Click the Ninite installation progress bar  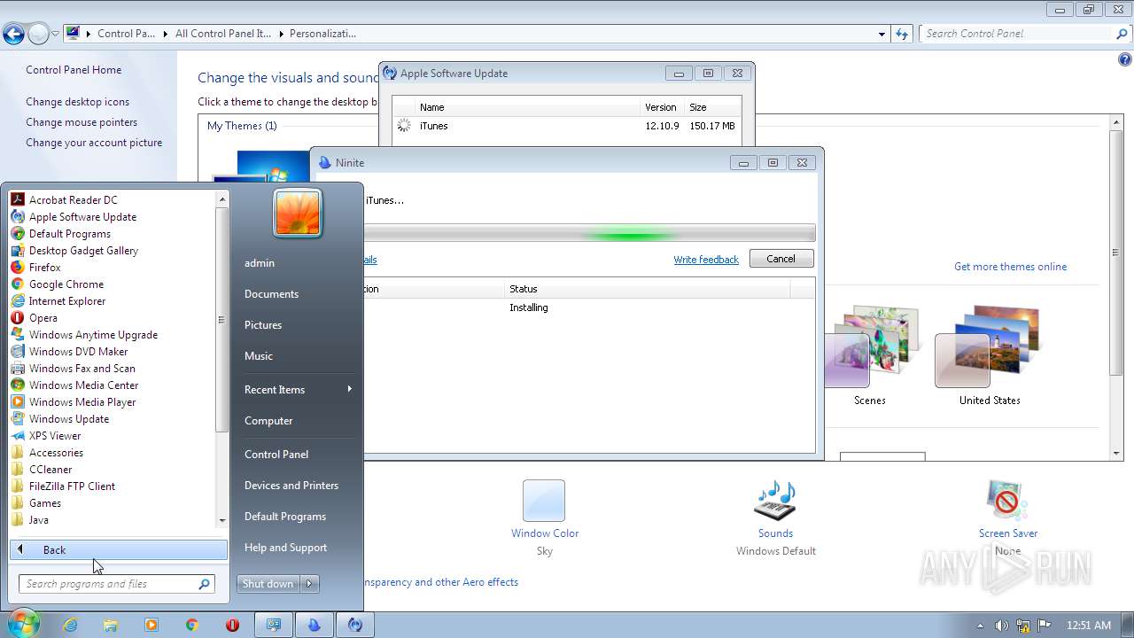click(x=589, y=234)
